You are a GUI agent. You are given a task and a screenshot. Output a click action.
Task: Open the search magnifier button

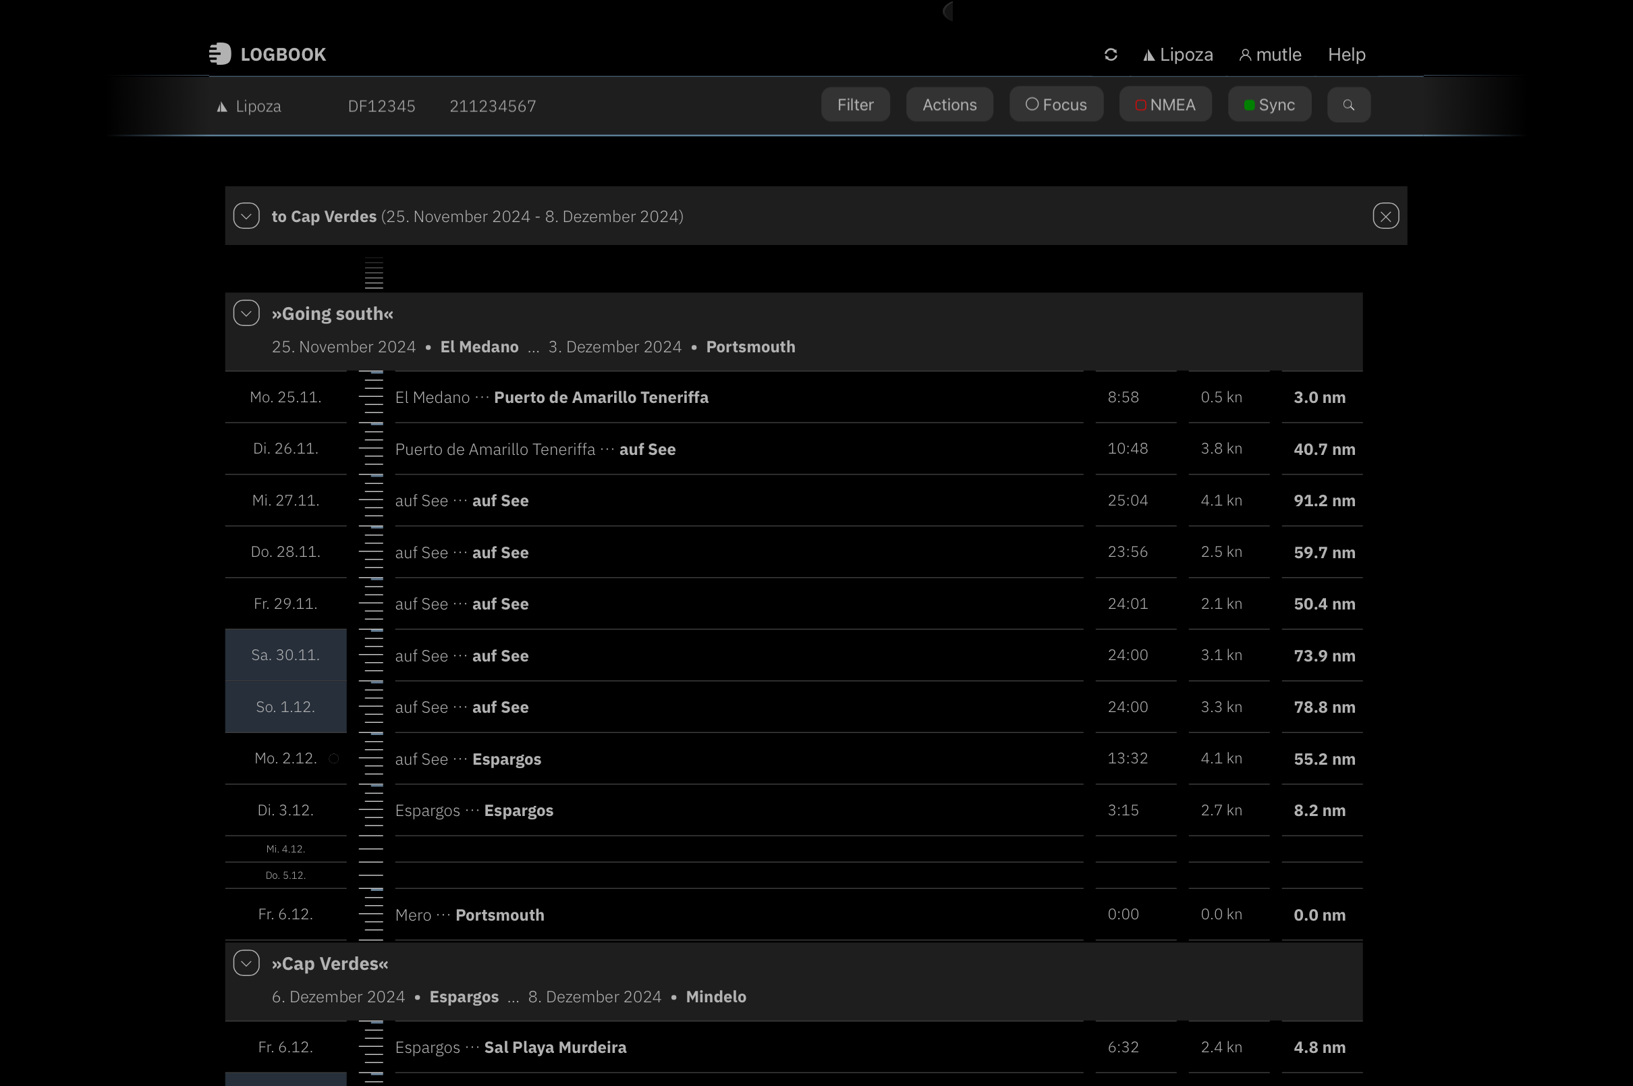click(x=1348, y=105)
